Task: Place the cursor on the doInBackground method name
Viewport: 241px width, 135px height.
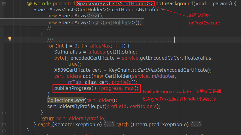Action: point(173,4)
